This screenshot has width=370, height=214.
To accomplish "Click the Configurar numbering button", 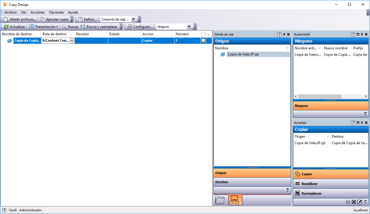I will (140, 27).
